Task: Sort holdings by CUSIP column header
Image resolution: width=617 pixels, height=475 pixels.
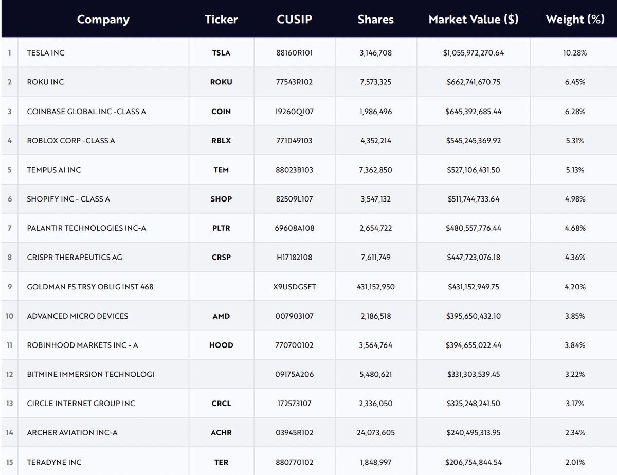Action: [x=295, y=20]
